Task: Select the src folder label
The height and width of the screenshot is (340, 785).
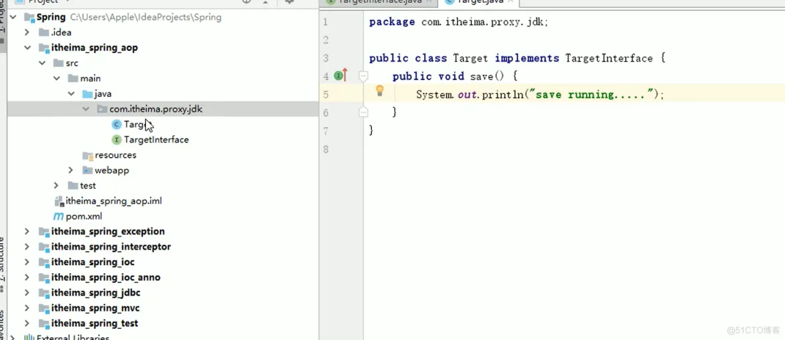Action: (x=72, y=64)
